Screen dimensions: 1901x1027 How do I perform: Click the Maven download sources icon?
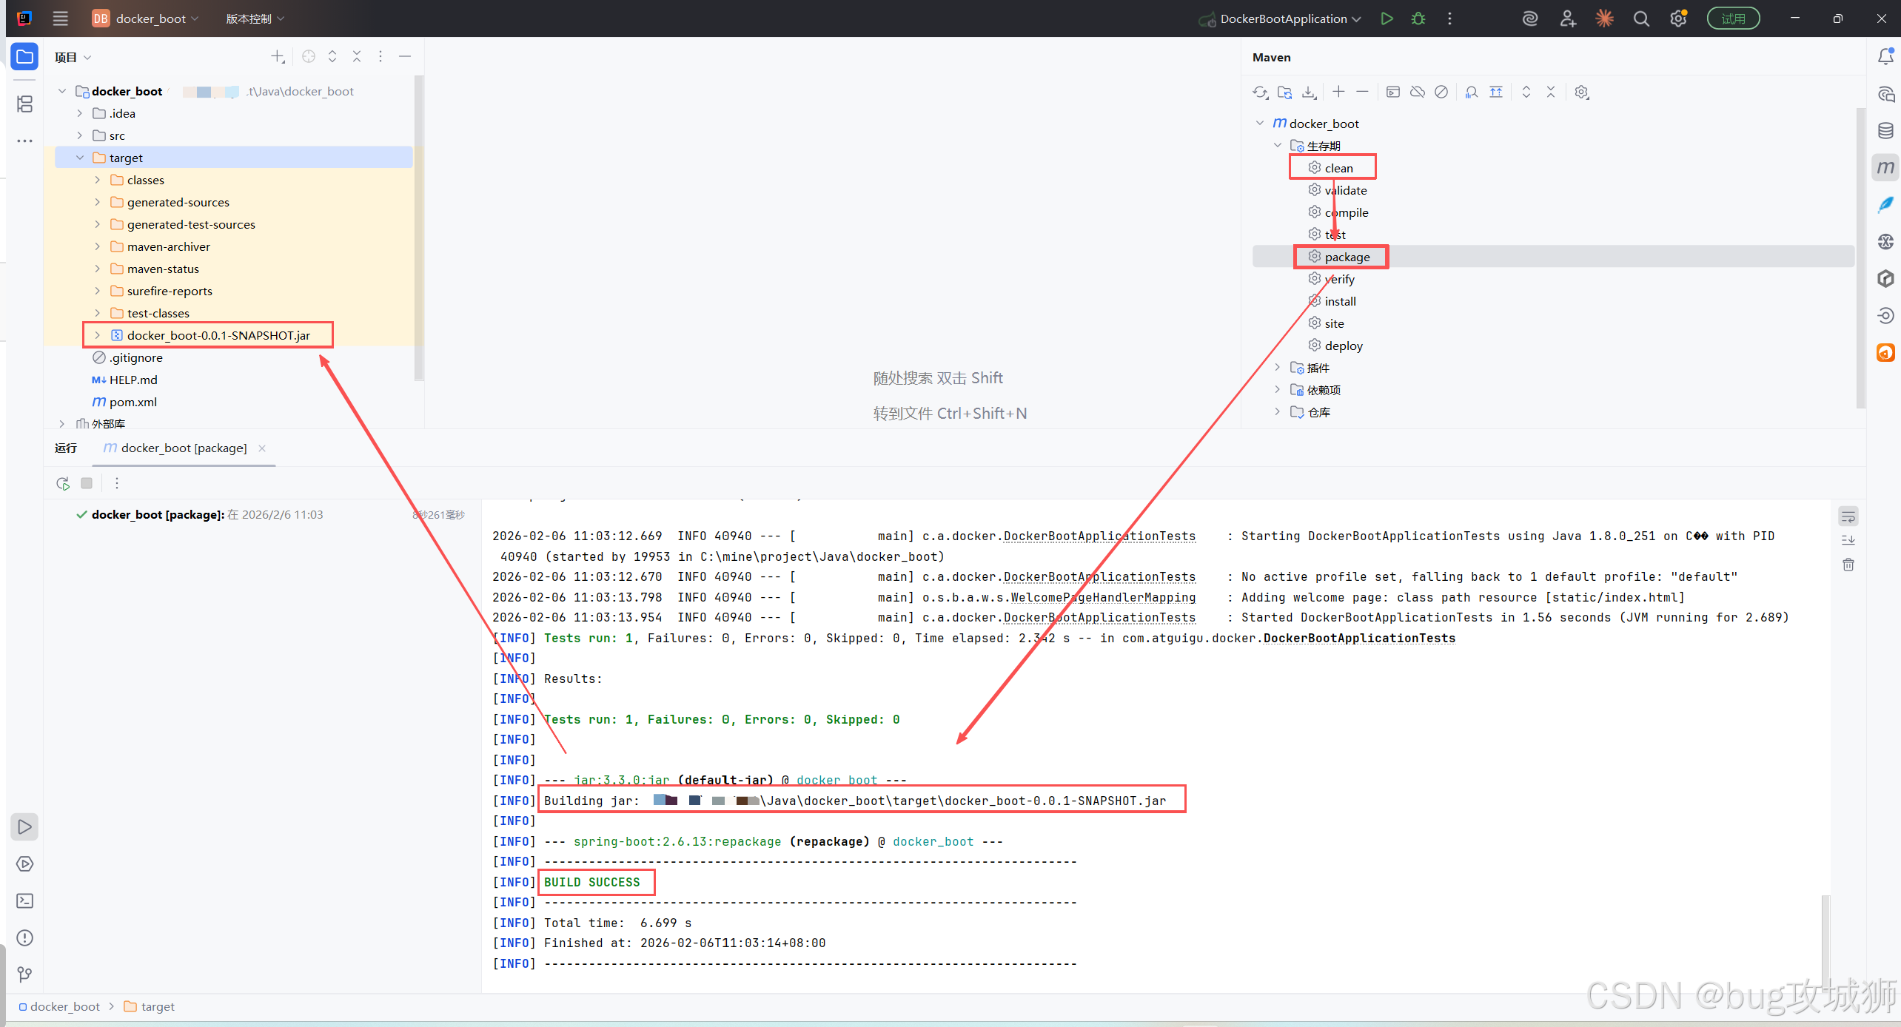pos(1309,92)
